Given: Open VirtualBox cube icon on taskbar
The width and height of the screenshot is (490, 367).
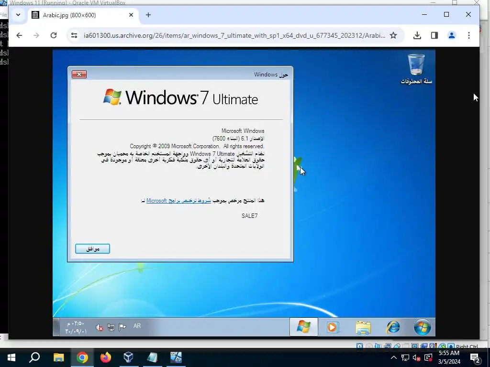Looking at the screenshot, I should pos(128,357).
